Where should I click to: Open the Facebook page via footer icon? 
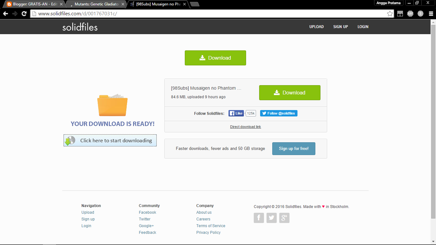[259, 218]
